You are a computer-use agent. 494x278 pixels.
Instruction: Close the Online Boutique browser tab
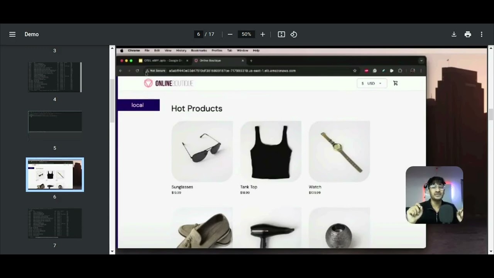click(x=243, y=61)
